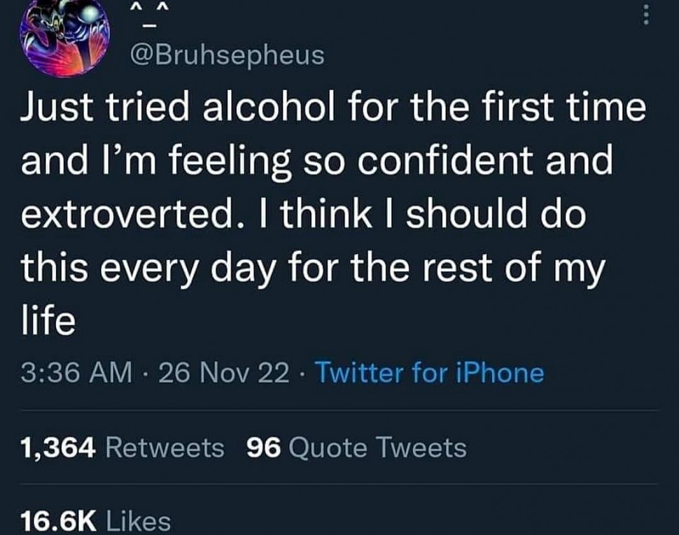
Task: Click the 26 Nov 22 date
Action: point(224,373)
